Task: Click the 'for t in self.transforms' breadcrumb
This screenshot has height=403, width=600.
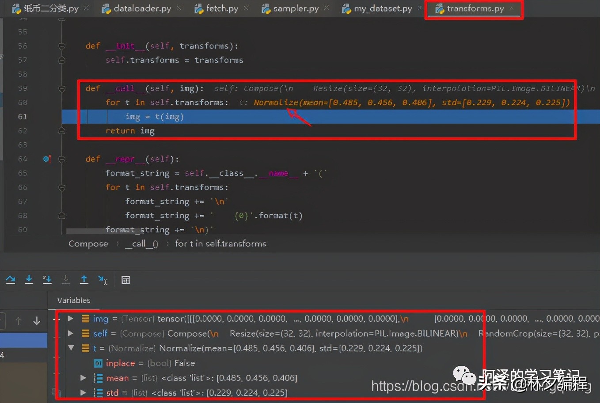Action: [x=221, y=243]
